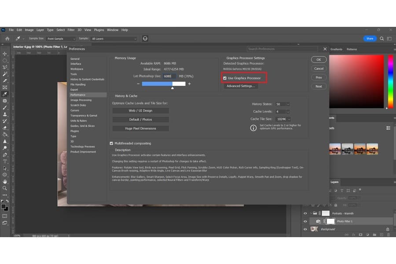396x264 pixels.
Task: Select the Zoom tool
Action: [x=5, y=188]
